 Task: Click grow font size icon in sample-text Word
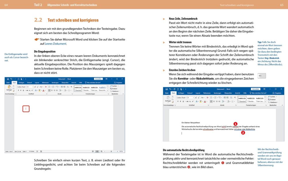[x=196, y=98]
